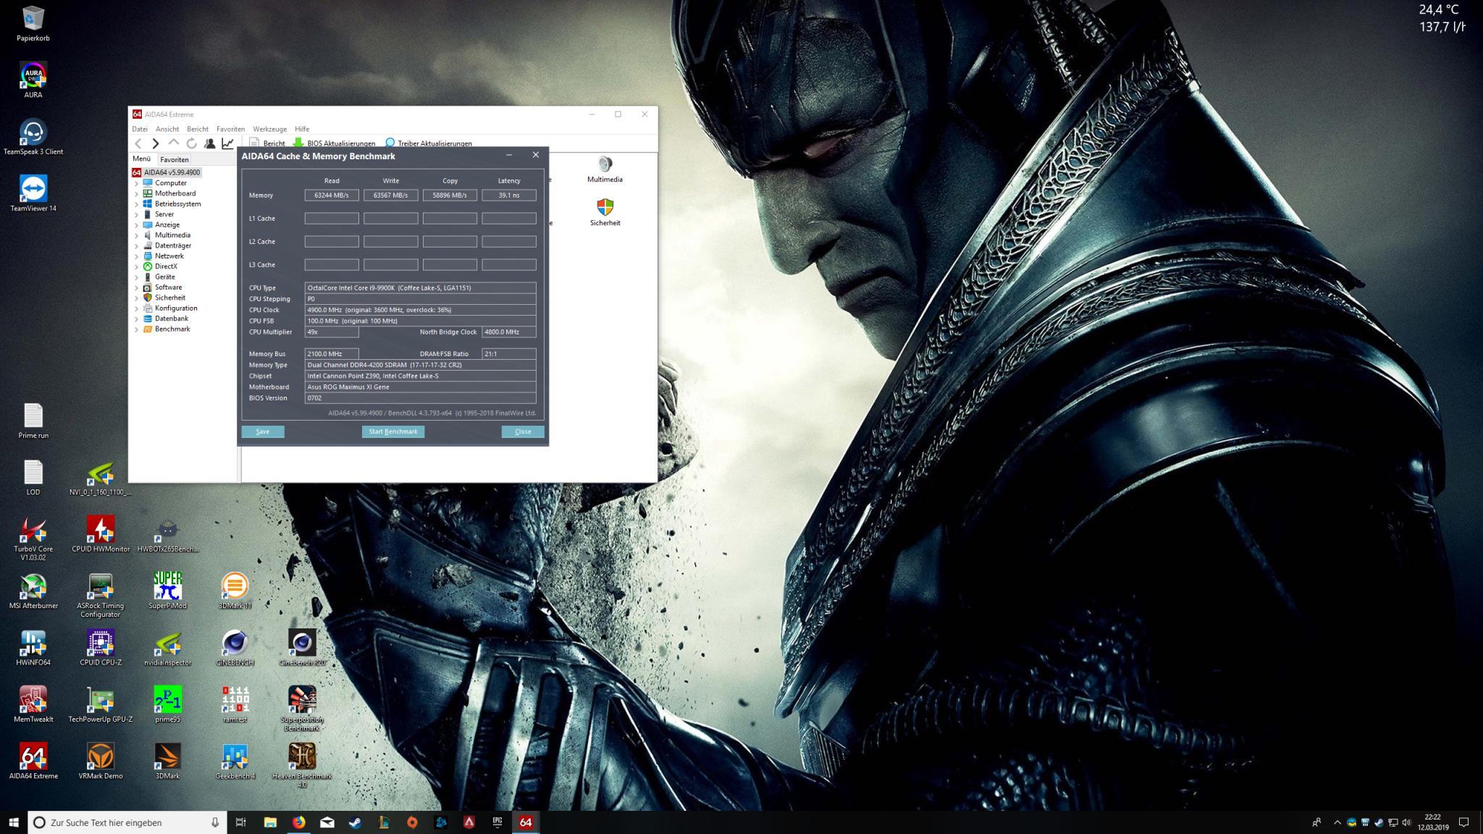Click the Windows Start button
Screen dimensions: 1483x834
(13, 822)
